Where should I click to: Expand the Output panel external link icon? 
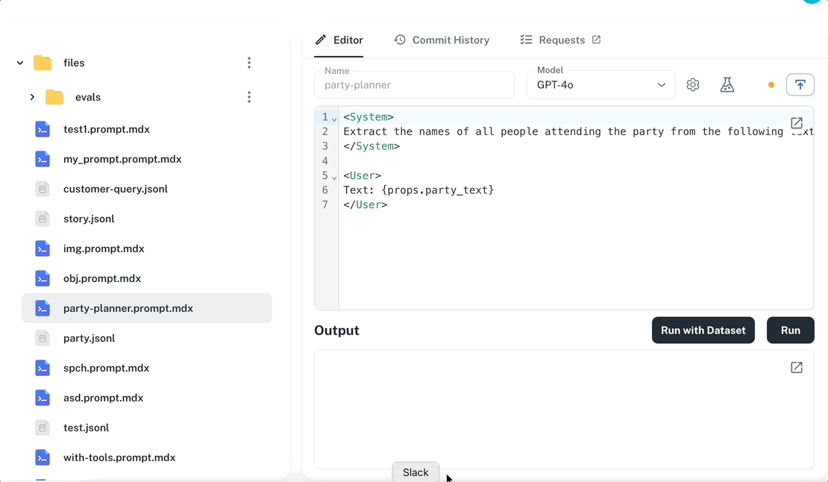point(797,367)
